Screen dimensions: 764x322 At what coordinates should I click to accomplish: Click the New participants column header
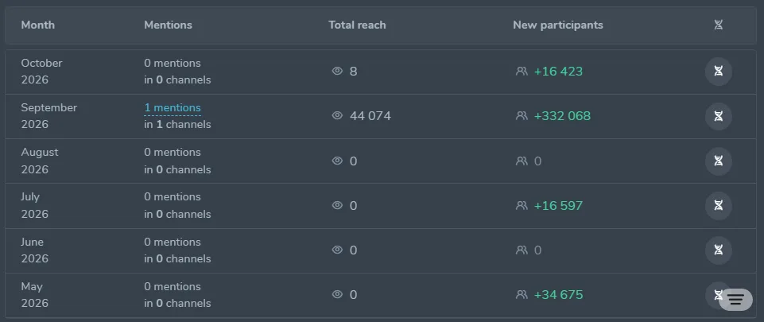(x=558, y=25)
